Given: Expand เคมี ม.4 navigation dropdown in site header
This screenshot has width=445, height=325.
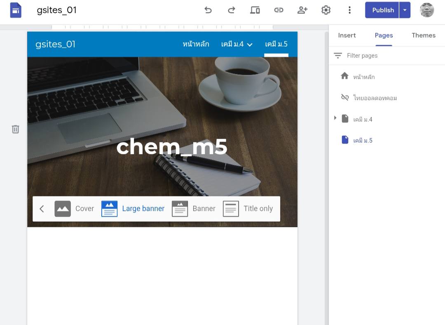Looking at the screenshot, I should (x=250, y=45).
